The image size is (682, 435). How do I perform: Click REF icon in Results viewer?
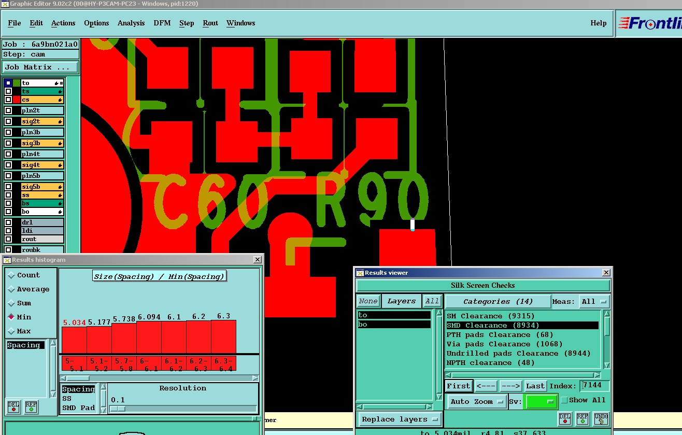coord(582,418)
